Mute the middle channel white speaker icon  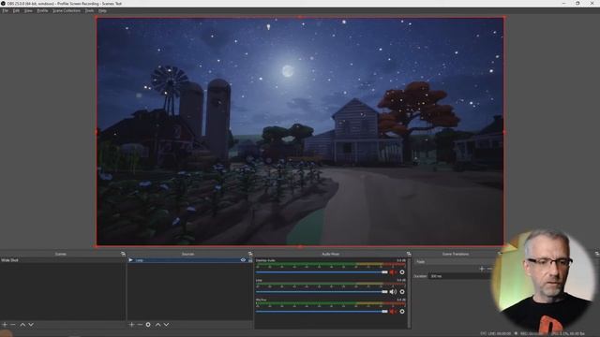click(393, 291)
